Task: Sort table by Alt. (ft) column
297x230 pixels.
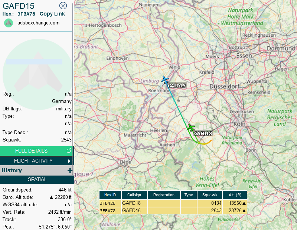Action: point(235,195)
